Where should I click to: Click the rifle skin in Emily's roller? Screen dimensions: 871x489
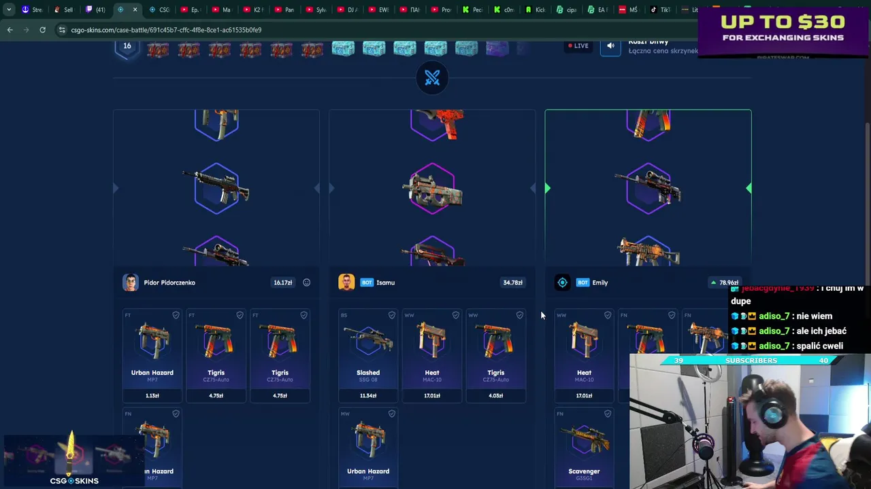tap(648, 188)
